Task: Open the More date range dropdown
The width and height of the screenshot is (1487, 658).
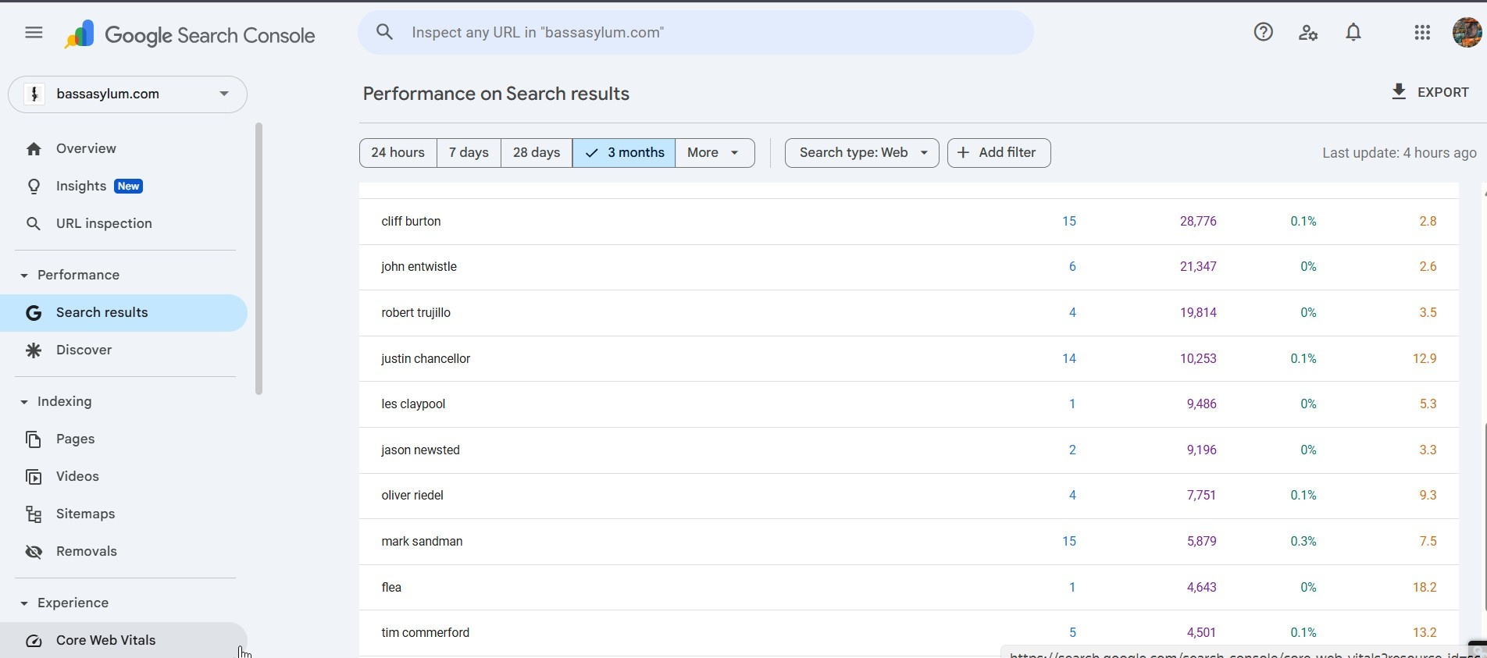Action: [714, 153]
